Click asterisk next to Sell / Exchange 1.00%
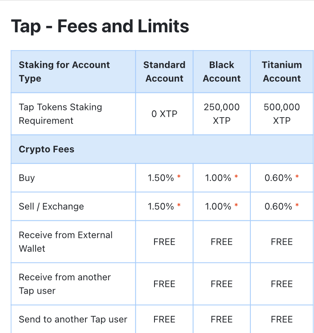Screen dimensions: 314x333 point(236,205)
